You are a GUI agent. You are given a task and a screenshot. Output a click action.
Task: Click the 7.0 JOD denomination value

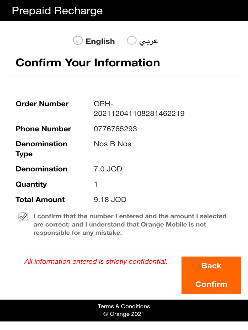108,169
